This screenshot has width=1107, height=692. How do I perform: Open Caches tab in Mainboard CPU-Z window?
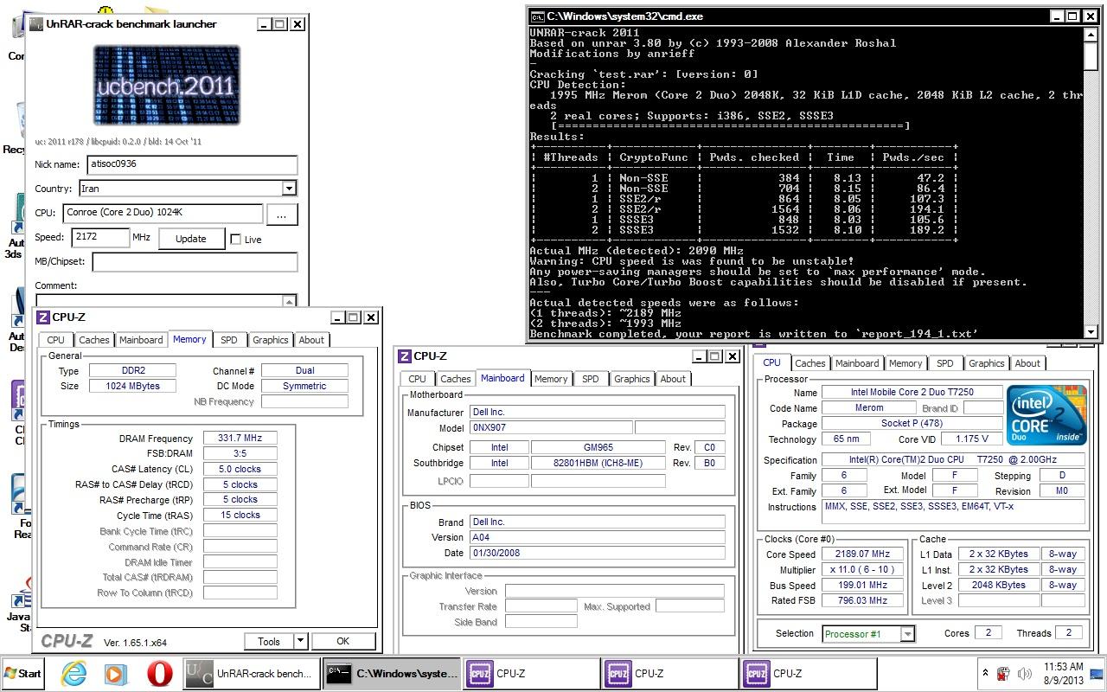coord(455,379)
